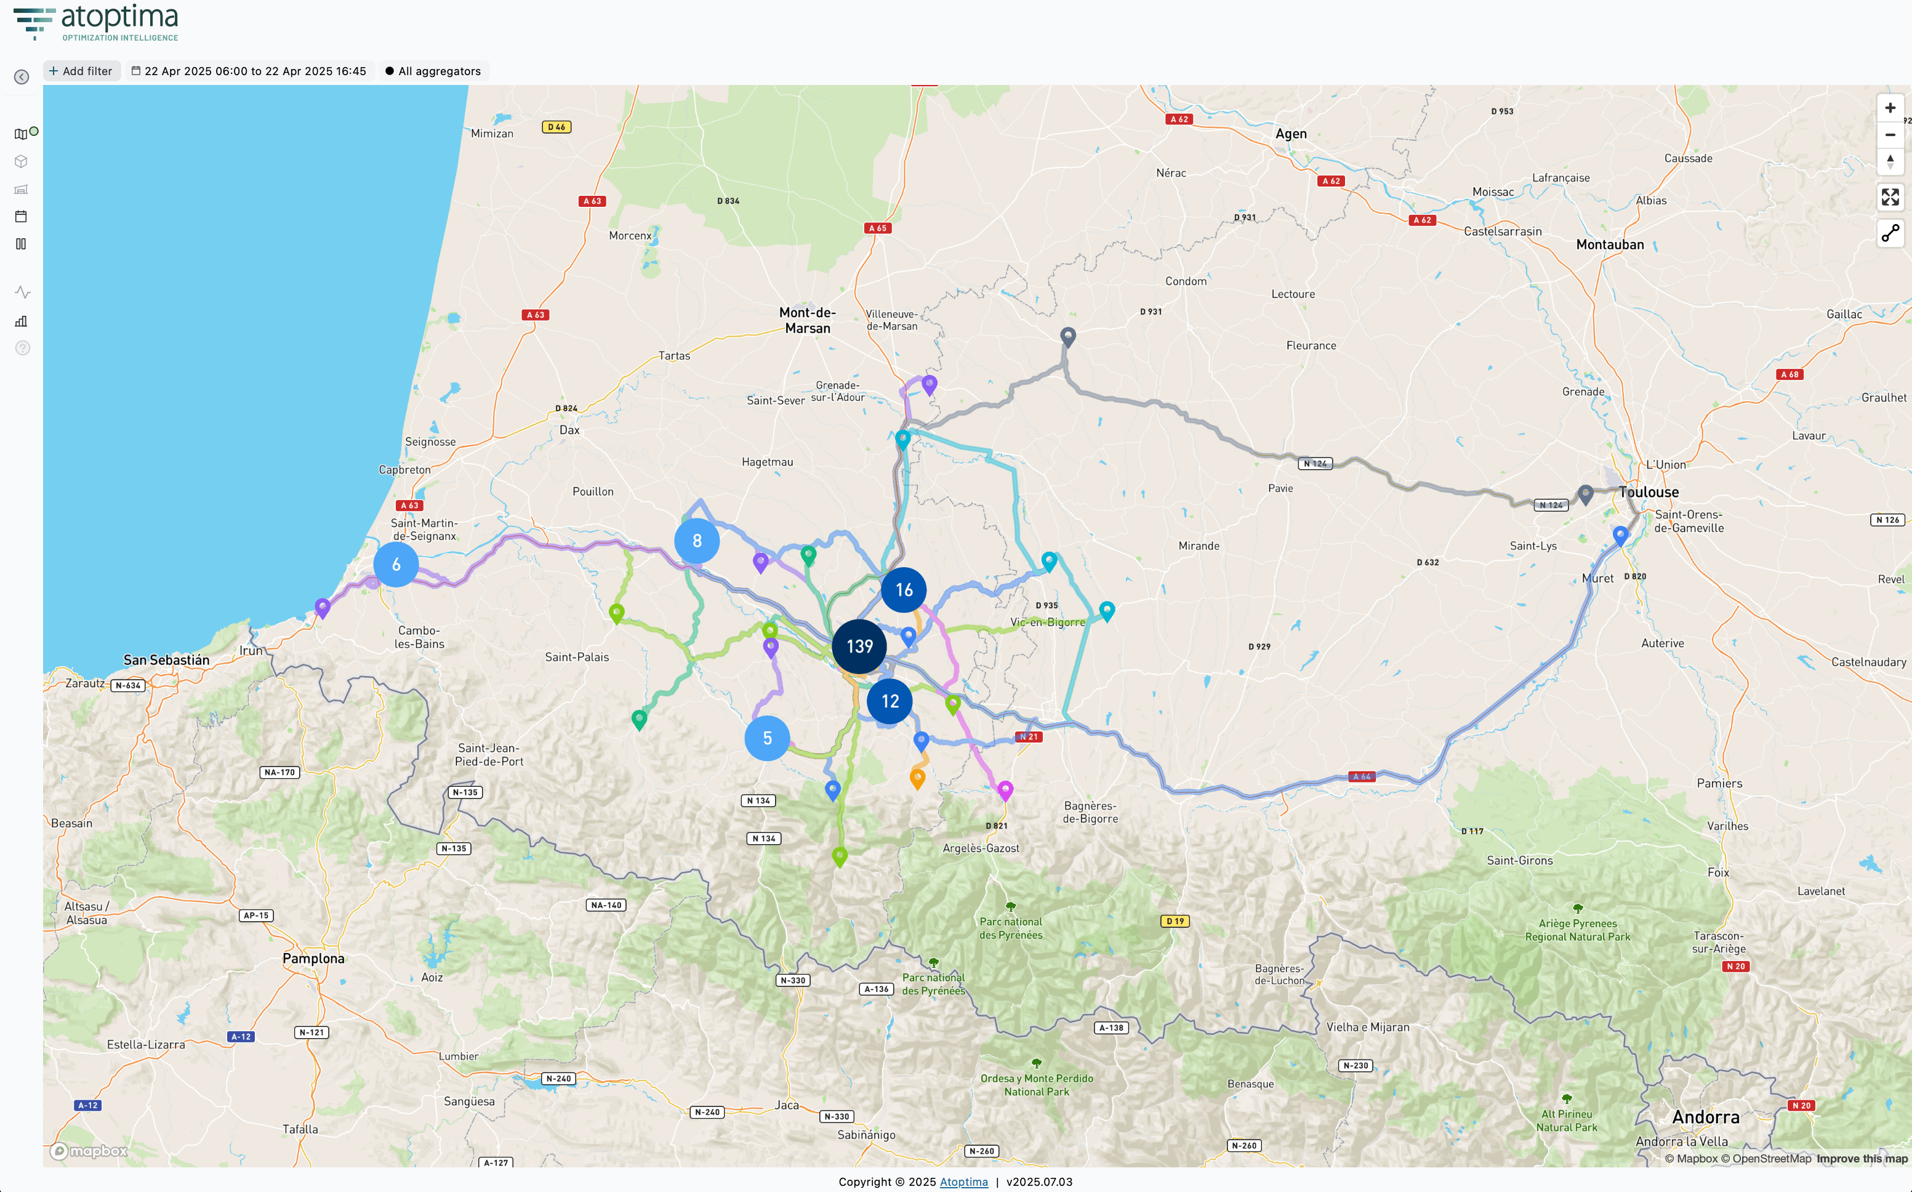Open the calendar schedule sidebar icon
The image size is (1912, 1192).
(x=22, y=216)
